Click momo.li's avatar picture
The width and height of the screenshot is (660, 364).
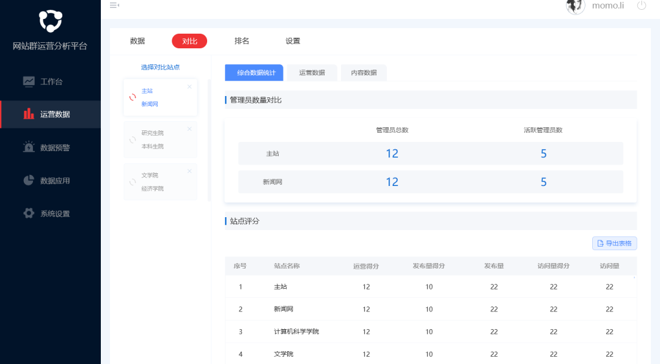pyautogui.click(x=575, y=7)
